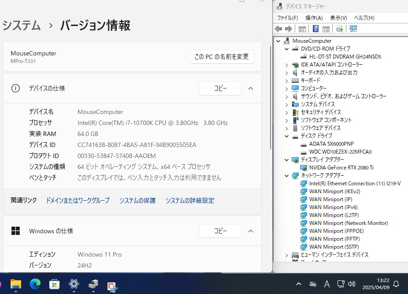Open the File (ファイル) menu
408x294 pixels.
[287, 18]
